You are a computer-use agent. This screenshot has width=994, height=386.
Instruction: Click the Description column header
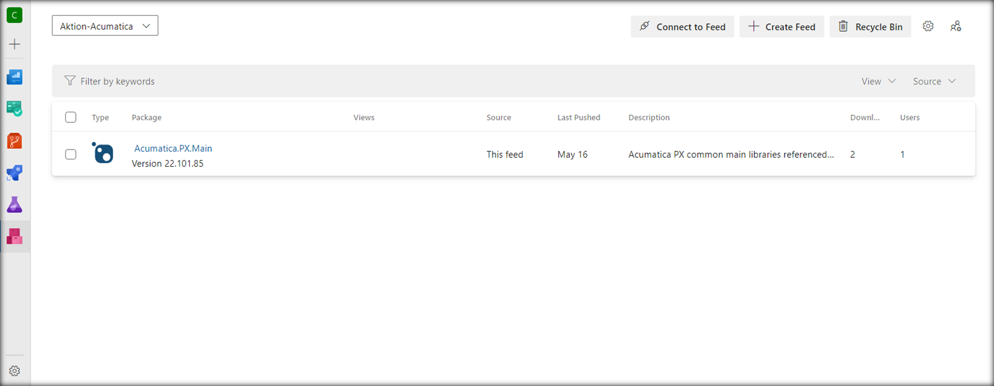[x=649, y=117]
